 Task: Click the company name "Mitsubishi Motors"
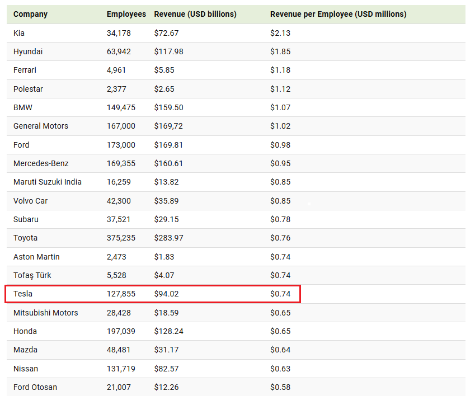click(46, 313)
